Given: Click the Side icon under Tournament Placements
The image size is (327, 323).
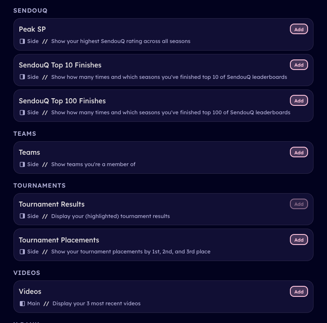Looking at the screenshot, I should [x=22, y=252].
